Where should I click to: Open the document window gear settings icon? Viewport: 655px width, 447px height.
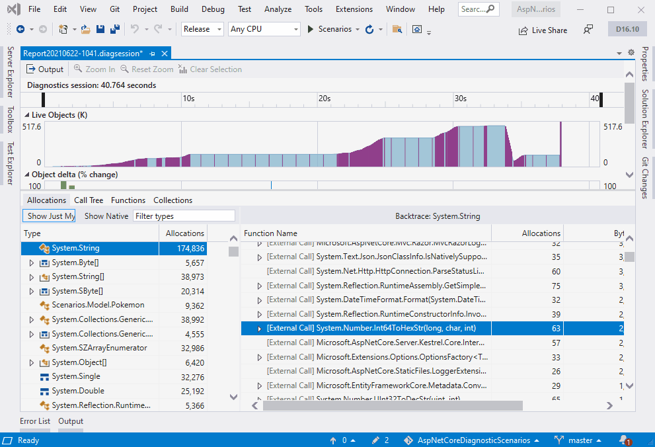tap(631, 53)
